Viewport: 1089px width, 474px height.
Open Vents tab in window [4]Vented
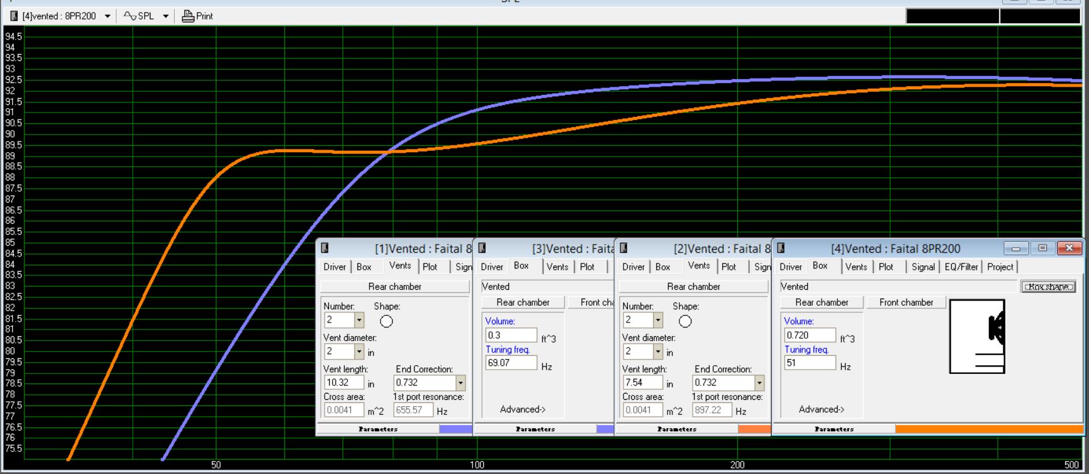pyautogui.click(x=856, y=267)
